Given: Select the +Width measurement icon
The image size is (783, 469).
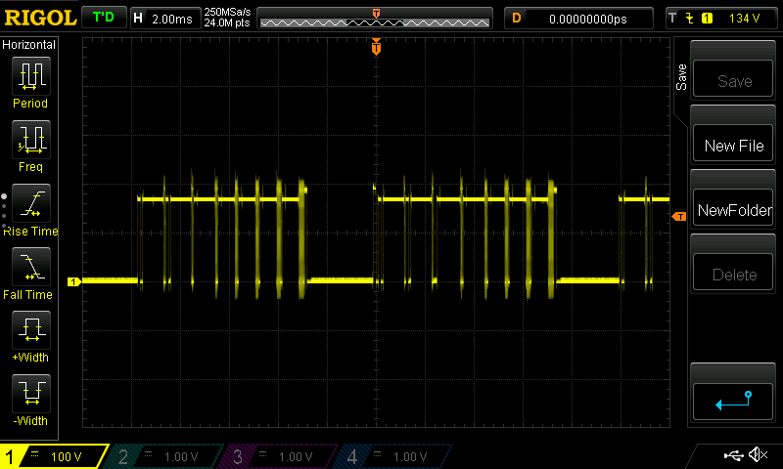Looking at the screenshot, I should pos(31,330).
